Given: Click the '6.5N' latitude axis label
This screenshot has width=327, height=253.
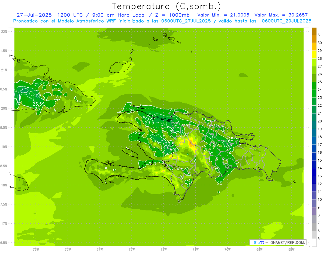Looking at the screenshot, I should pyautogui.click(x=4, y=243).
